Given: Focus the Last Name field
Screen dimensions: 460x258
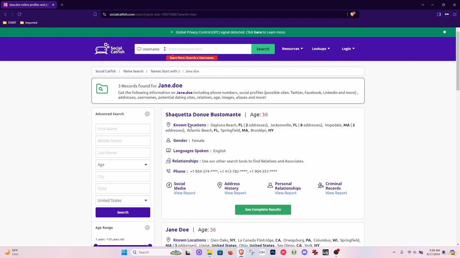Looking at the screenshot, I should (x=123, y=153).
